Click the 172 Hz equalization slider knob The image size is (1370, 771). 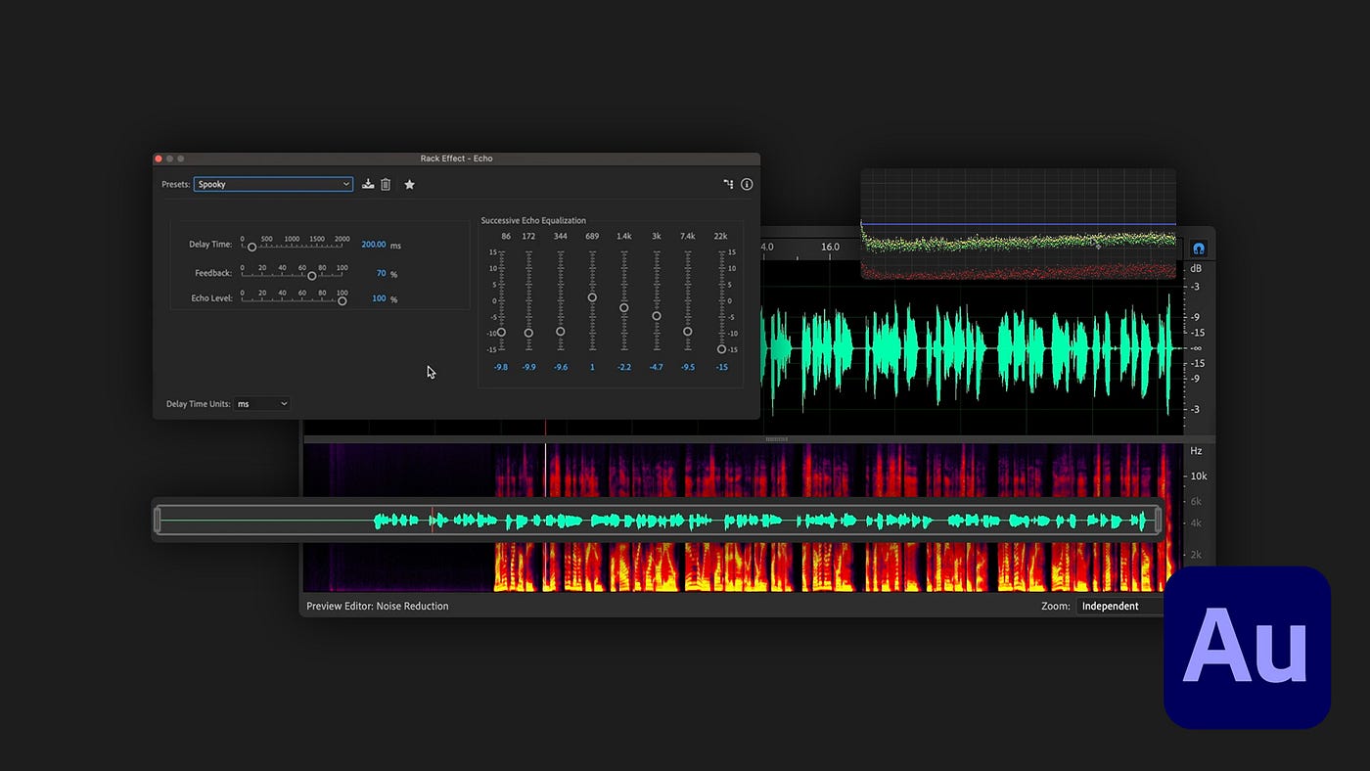point(528,333)
